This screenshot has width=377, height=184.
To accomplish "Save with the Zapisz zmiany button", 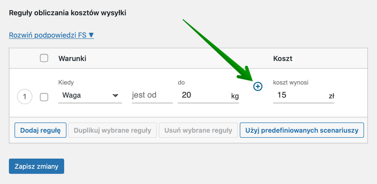I will tap(36, 166).
